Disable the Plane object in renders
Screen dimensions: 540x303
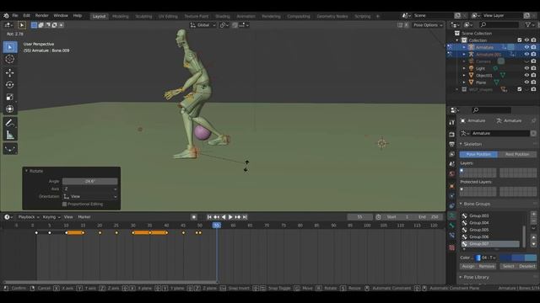pos(533,82)
